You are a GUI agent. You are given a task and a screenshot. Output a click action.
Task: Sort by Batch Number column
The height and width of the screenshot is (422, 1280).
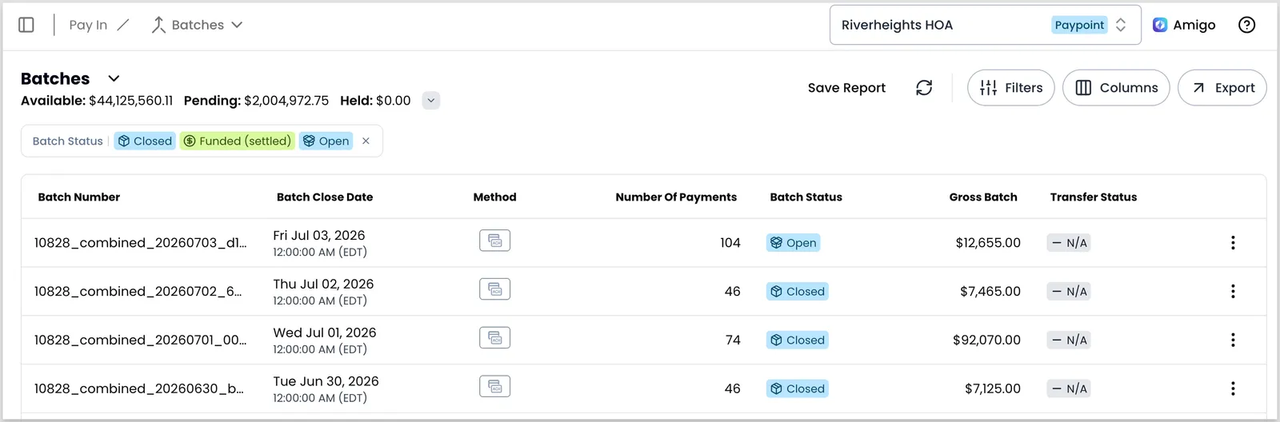pos(79,197)
